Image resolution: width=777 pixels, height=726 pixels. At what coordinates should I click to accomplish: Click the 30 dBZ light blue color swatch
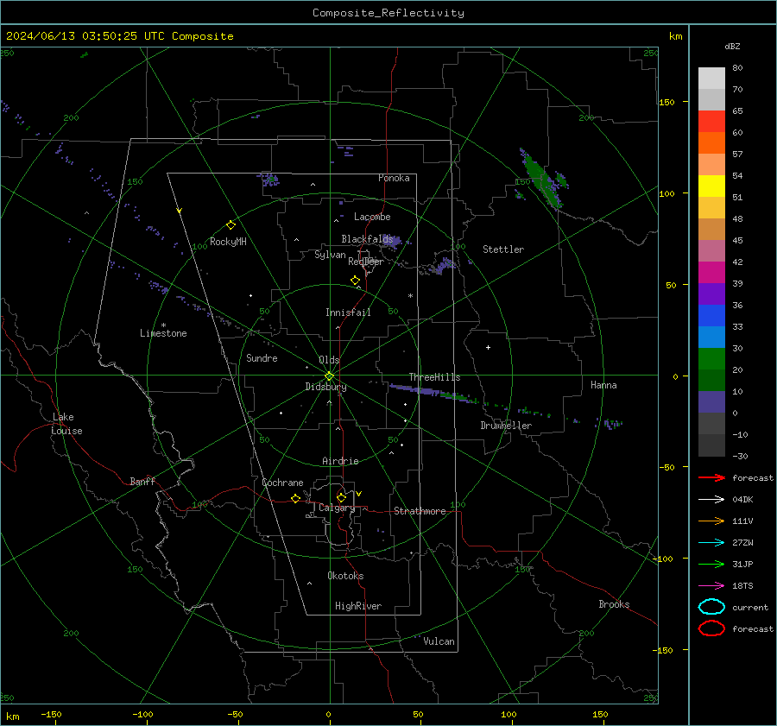711,338
